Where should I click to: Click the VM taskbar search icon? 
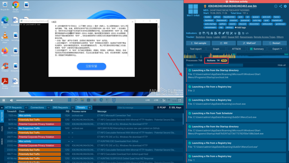click(x=76, y=100)
